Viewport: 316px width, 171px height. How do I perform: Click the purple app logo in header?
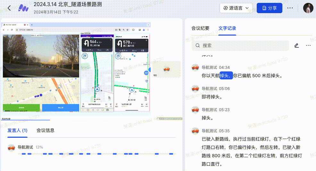pyautogui.click(x=23, y=8)
